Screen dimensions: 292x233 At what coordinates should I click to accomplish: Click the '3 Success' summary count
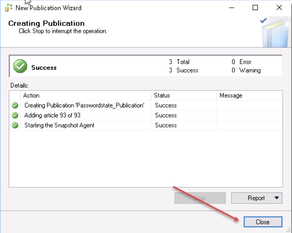(x=183, y=71)
